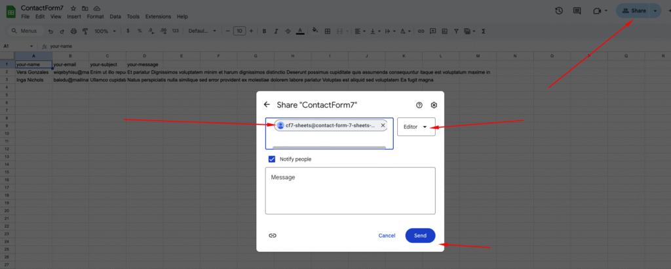Screen dimensions: 671x269
Task: Click the font size 10 field
Action: 240,31
